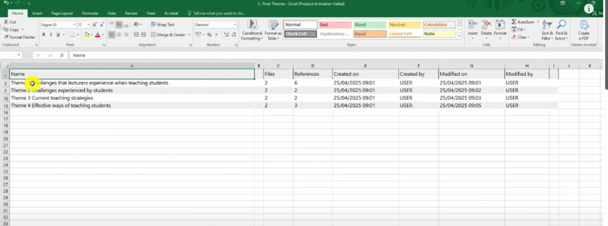Apply the Neutral cell style
Image resolution: width=608 pixels, height=226 pixels.
tap(404, 25)
